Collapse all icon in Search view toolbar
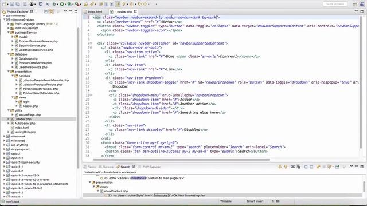Image resolution: width=367 pixels, height=206 pixels. pyautogui.click(x=311, y=167)
